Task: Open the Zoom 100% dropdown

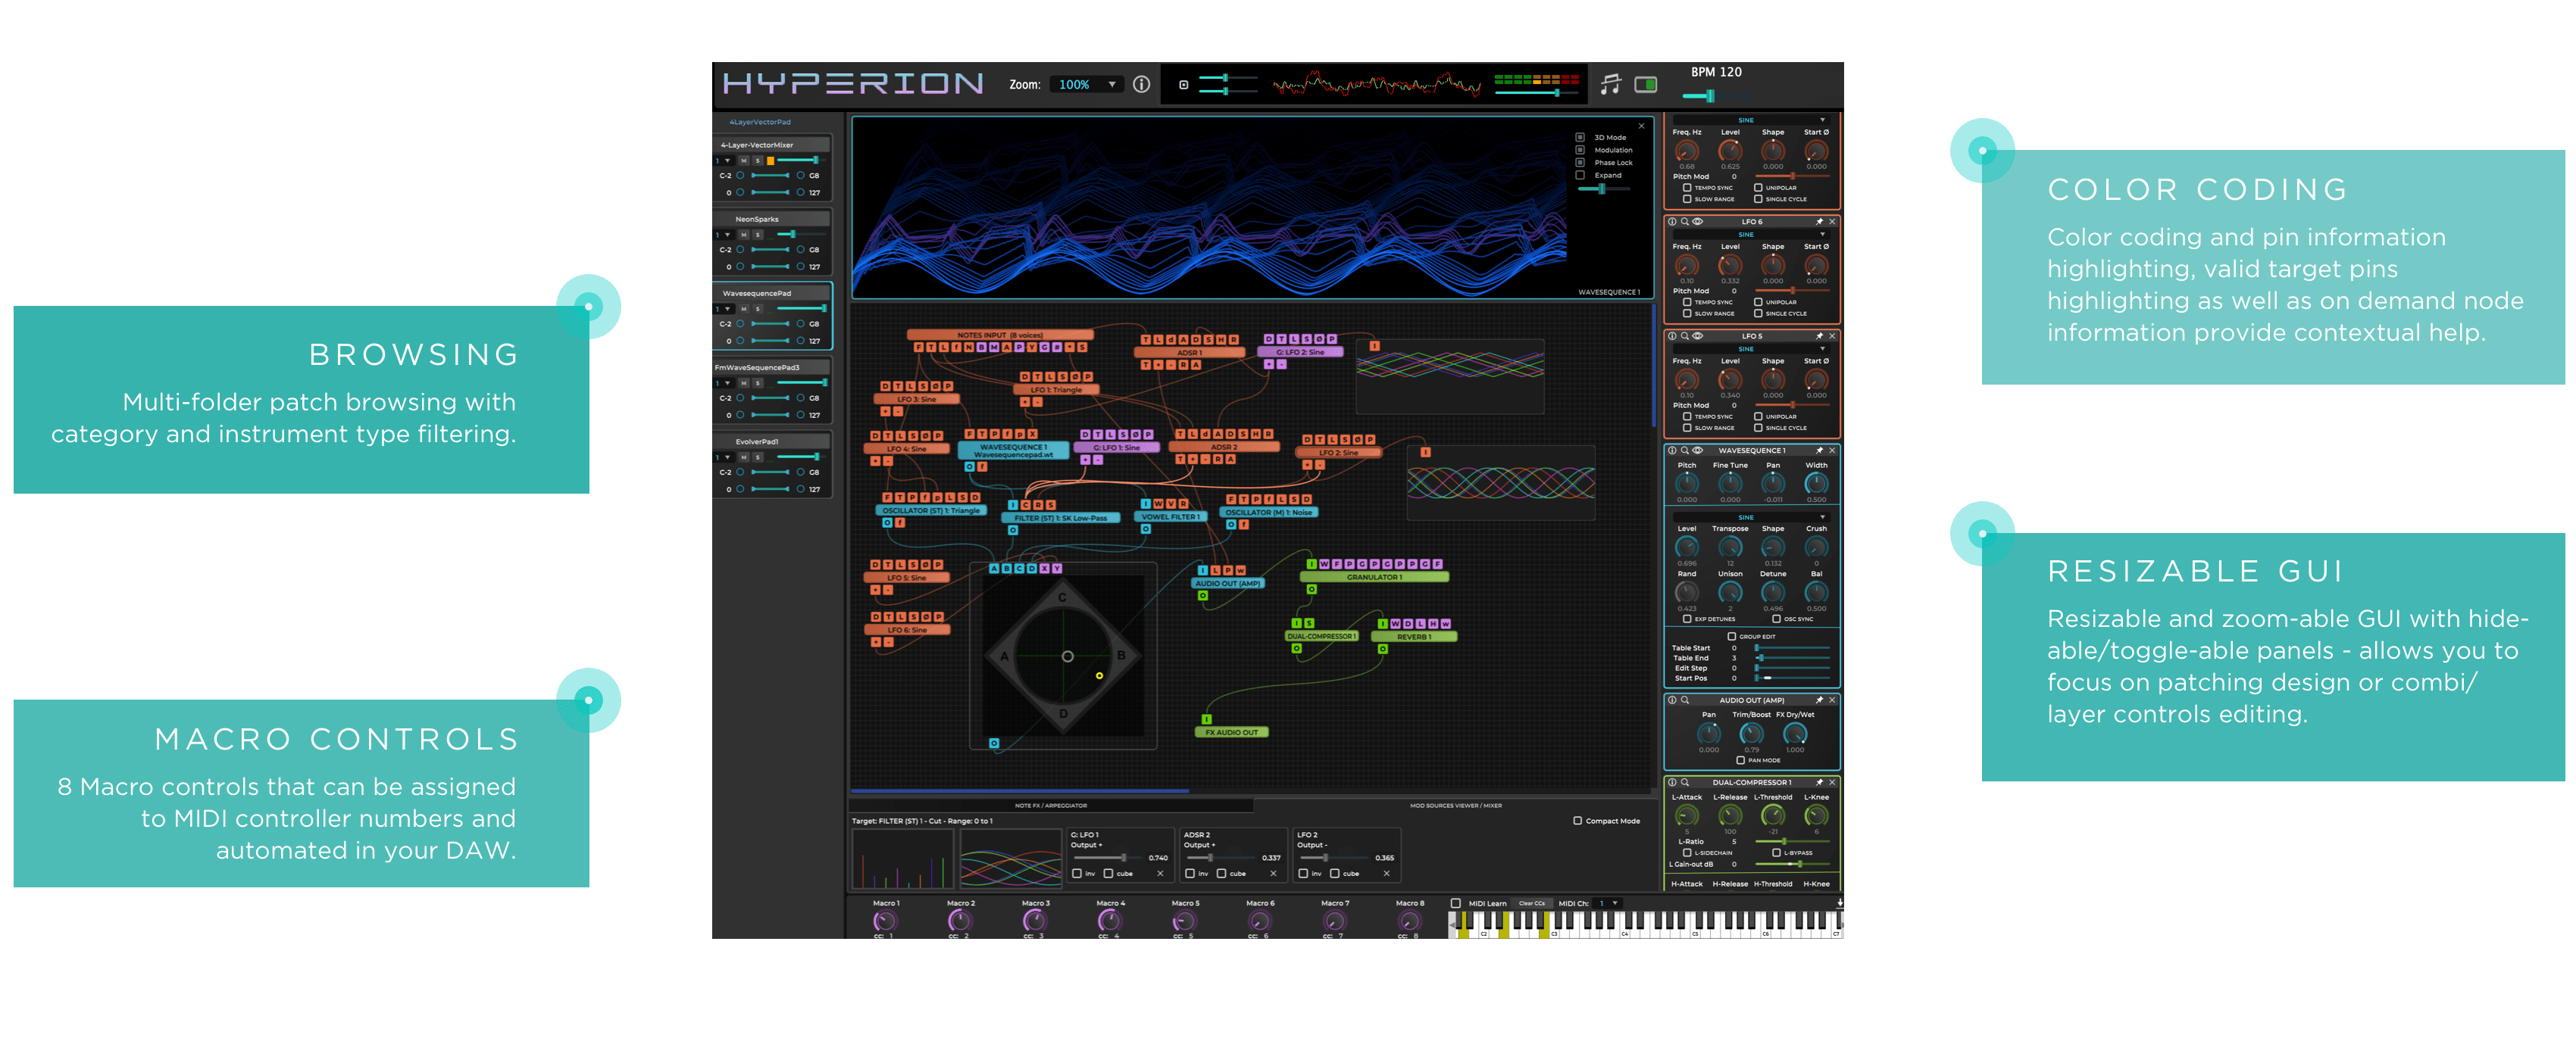Action: click(1086, 85)
